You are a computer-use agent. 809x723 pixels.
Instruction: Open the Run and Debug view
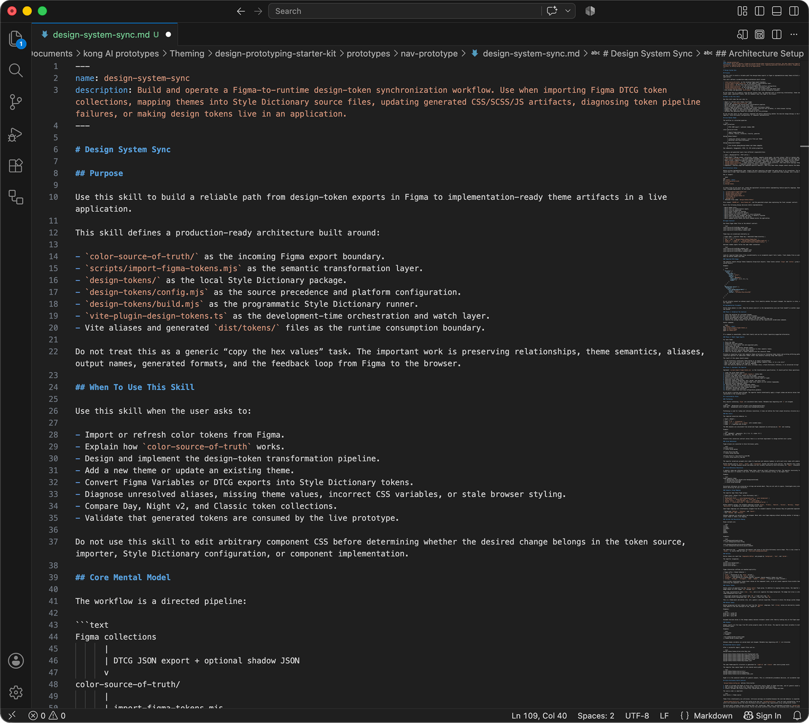point(16,134)
